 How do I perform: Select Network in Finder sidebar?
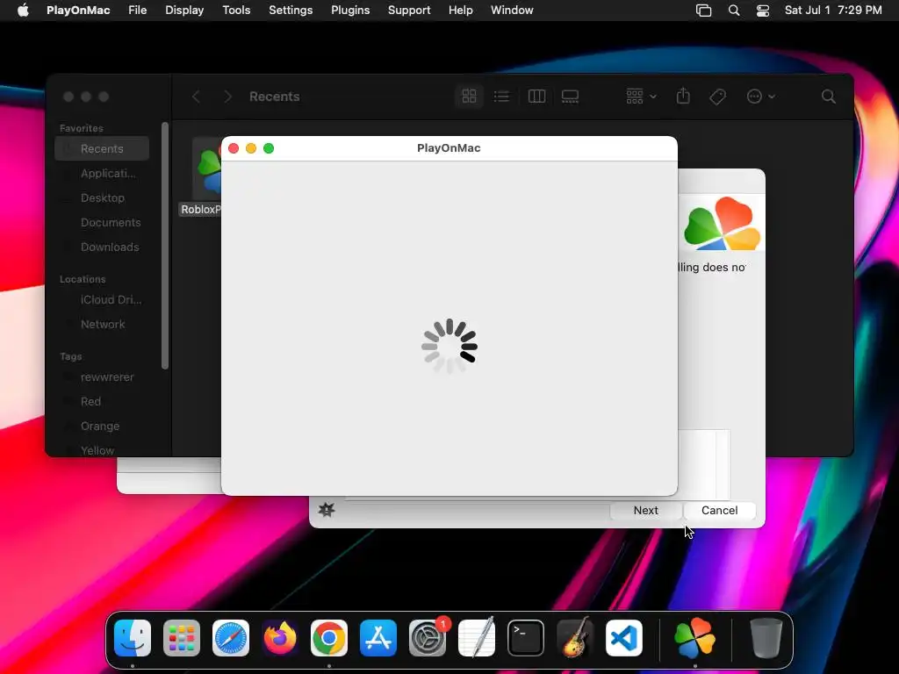pos(102,325)
